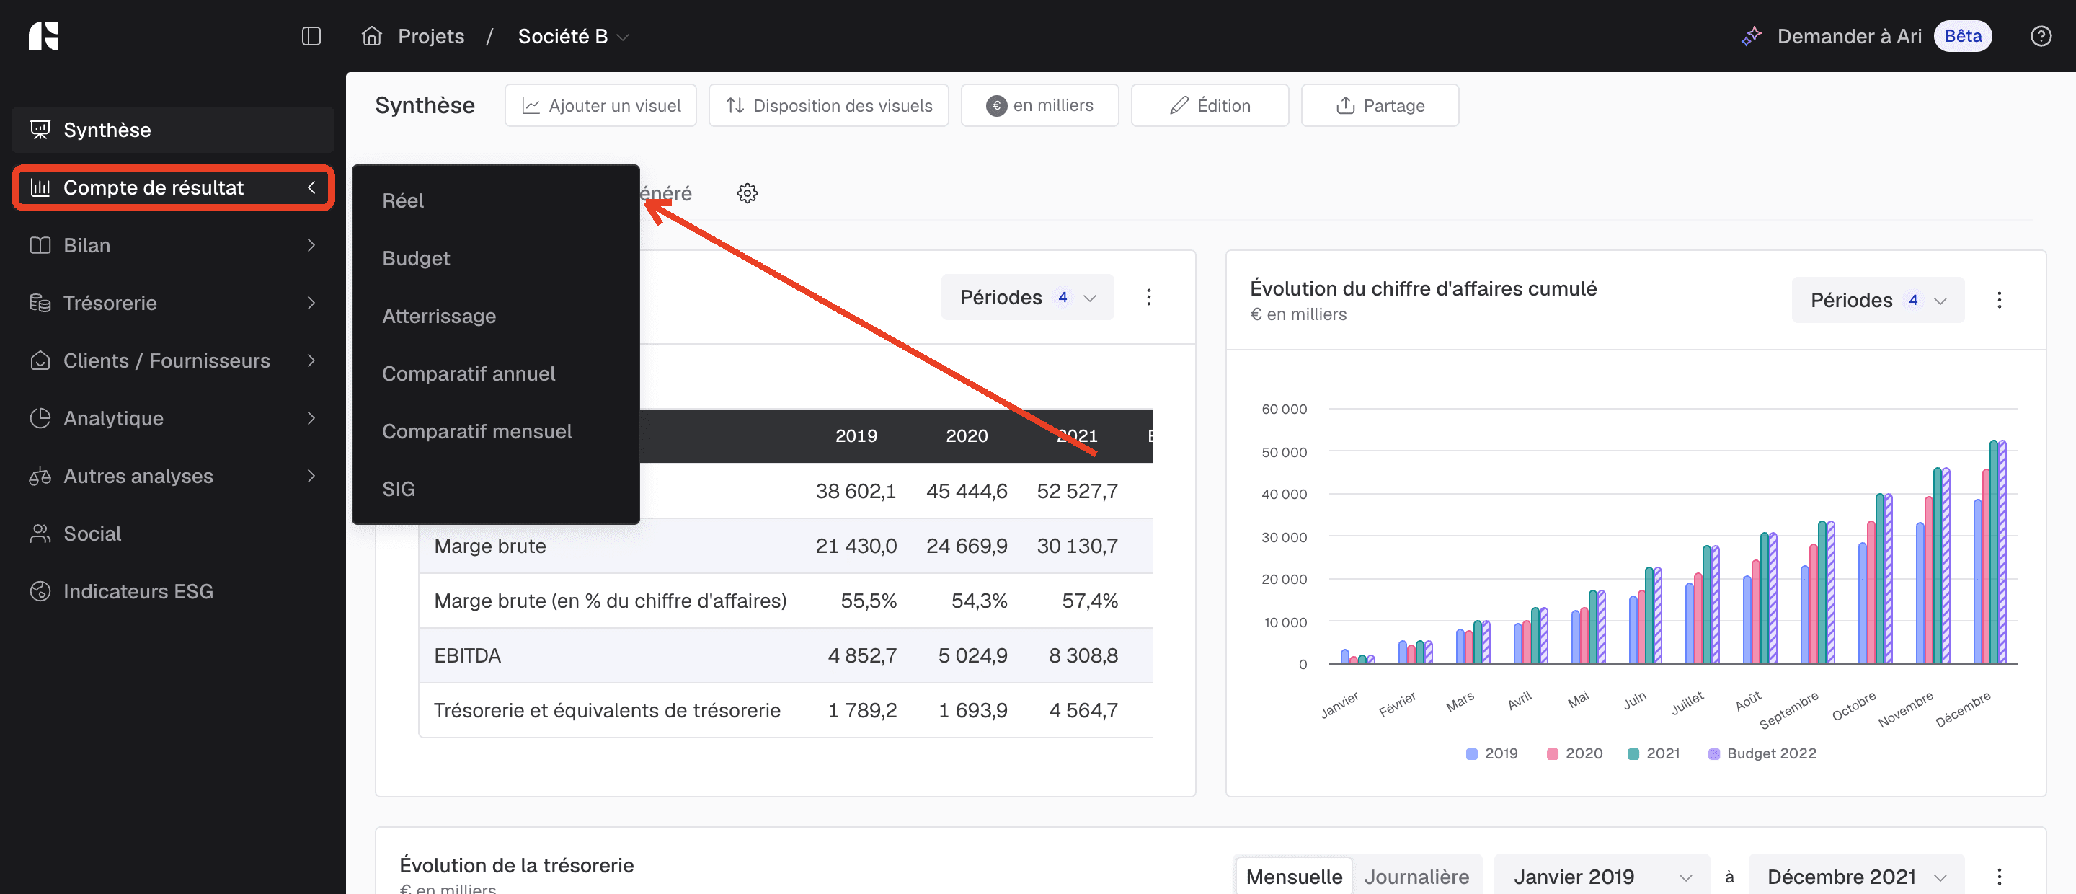
Task: Click the Marge brute row label
Action: 490,546
